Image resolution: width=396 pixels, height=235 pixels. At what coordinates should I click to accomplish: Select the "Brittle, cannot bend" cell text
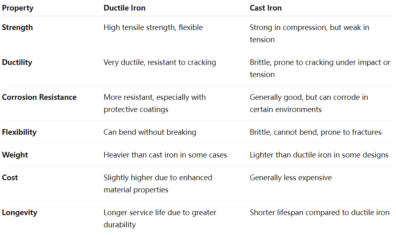[x=316, y=132]
